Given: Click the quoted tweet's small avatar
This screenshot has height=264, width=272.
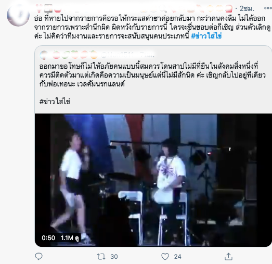Looking at the screenshot, I should tap(44, 55).
